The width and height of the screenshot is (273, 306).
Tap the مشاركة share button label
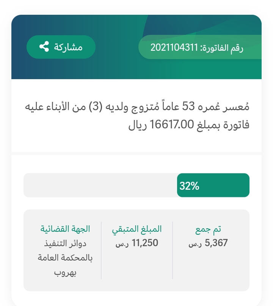pos(68,47)
